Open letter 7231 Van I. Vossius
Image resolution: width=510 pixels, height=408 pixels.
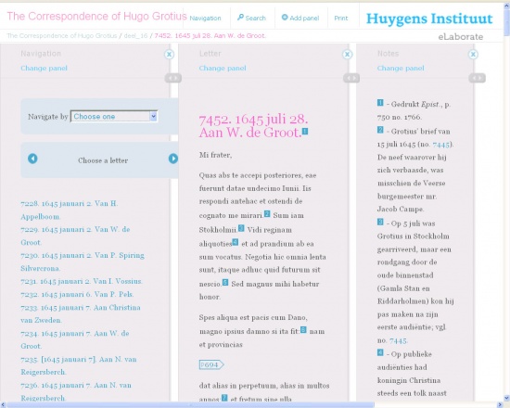click(82, 281)
